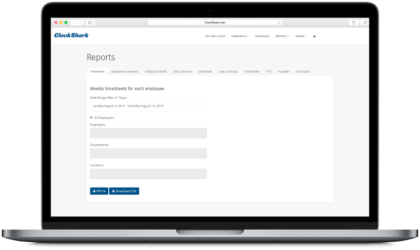The image size is (420, 250).
Task: Switch to Employees Summary tab
Action: click(x=125, y=71)
